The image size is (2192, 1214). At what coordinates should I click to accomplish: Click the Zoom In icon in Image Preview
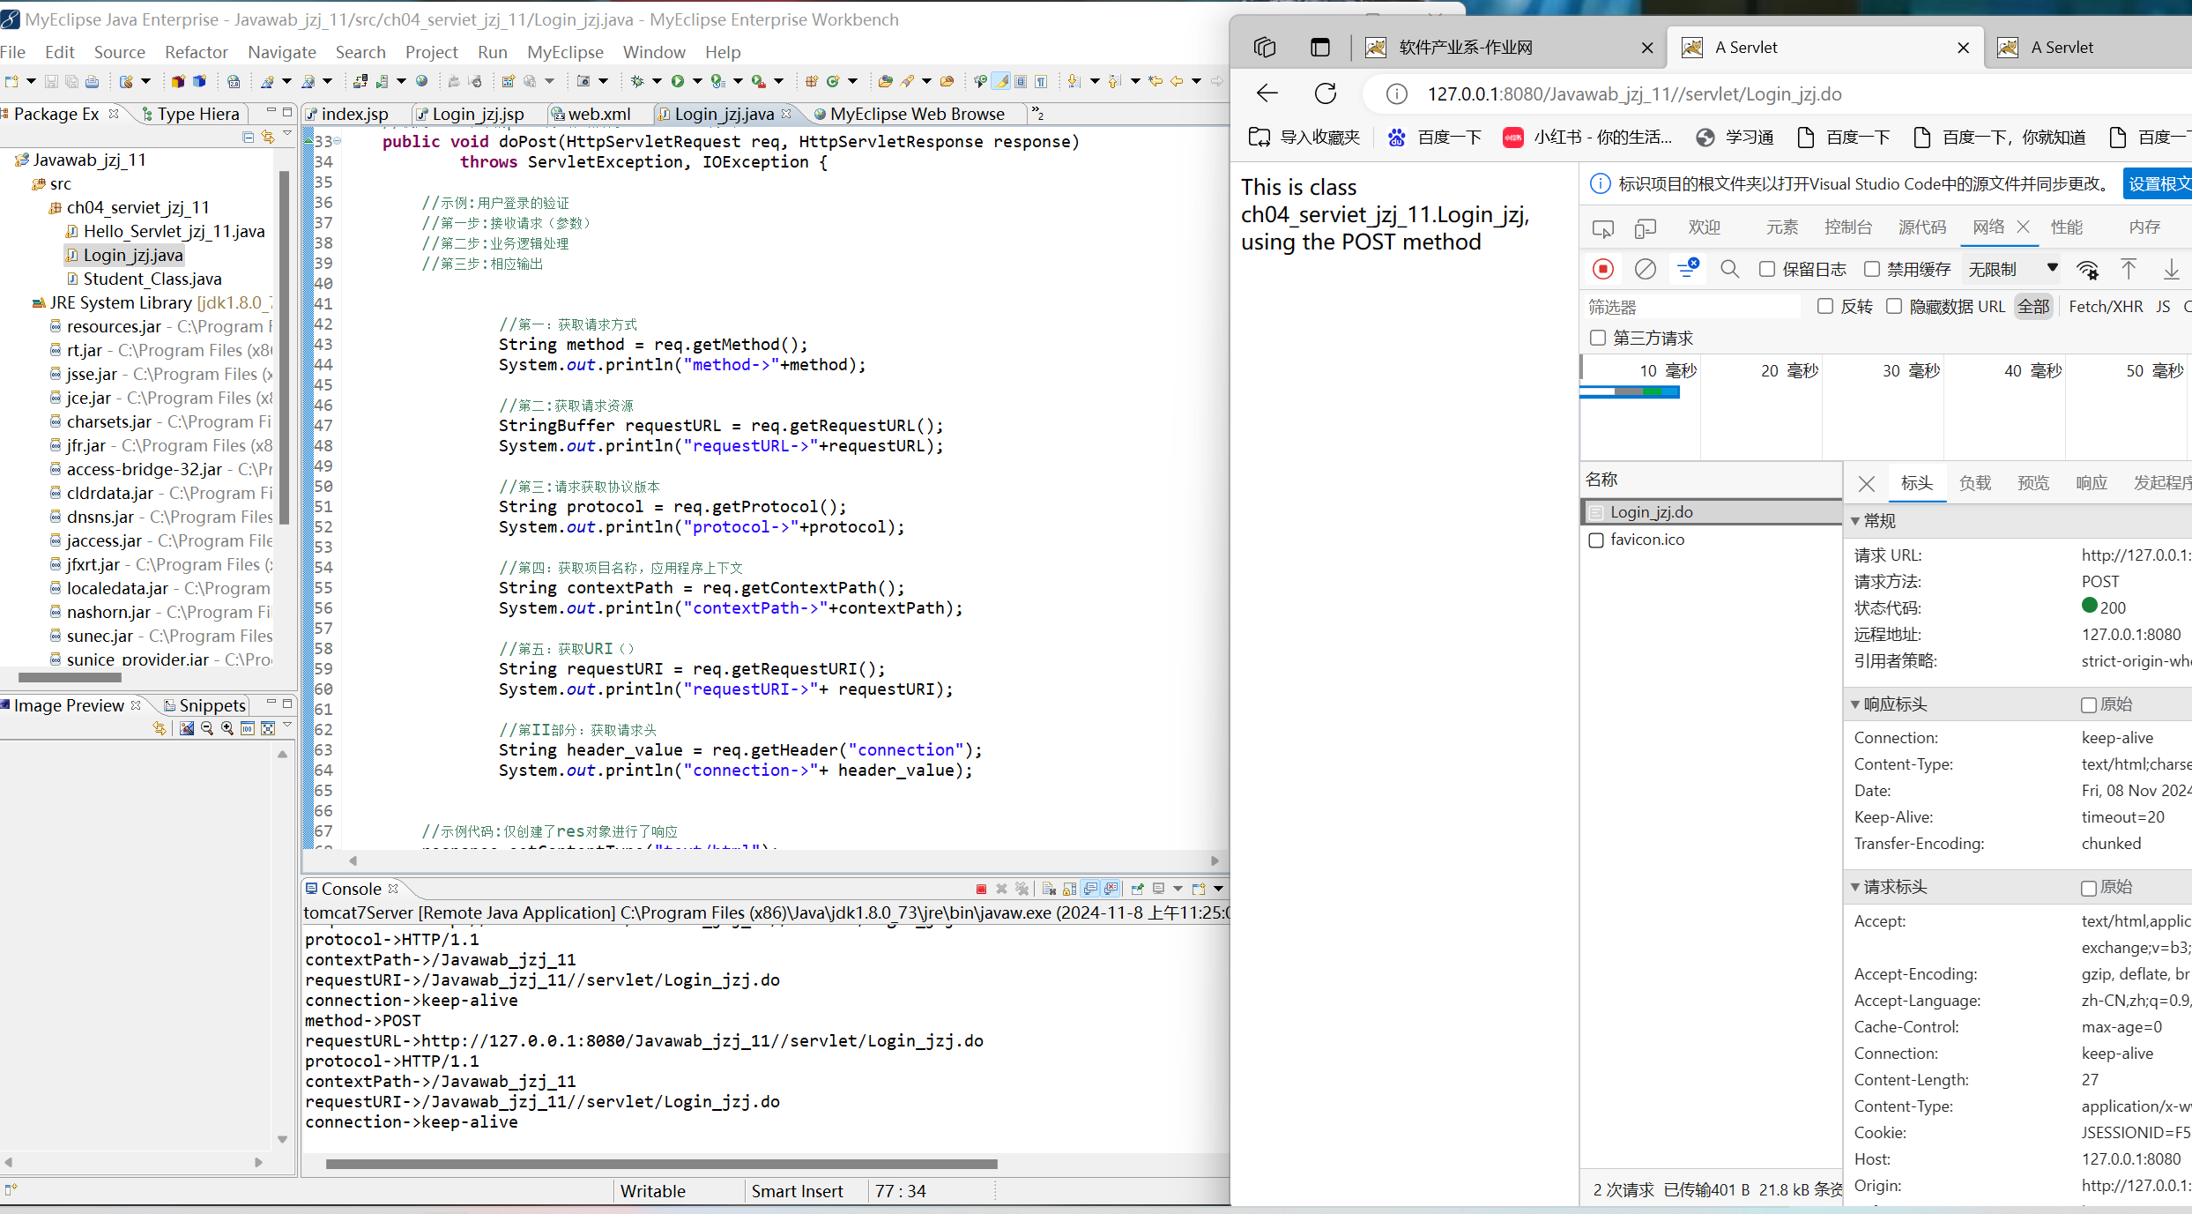(227, 728)
